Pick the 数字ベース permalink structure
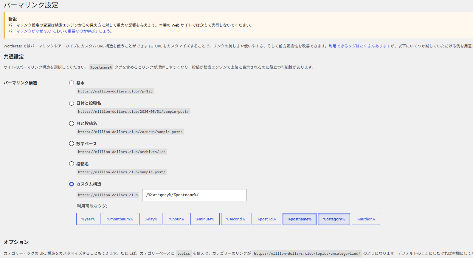 tap(72, 143)
